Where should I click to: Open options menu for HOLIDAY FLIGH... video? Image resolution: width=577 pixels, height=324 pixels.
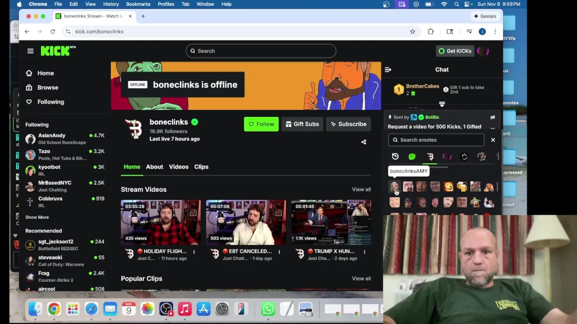[194, 252]
